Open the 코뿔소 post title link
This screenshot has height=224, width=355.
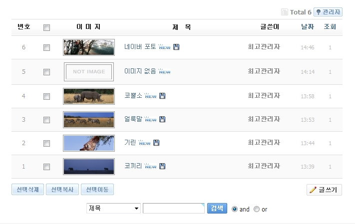[133, 96]
